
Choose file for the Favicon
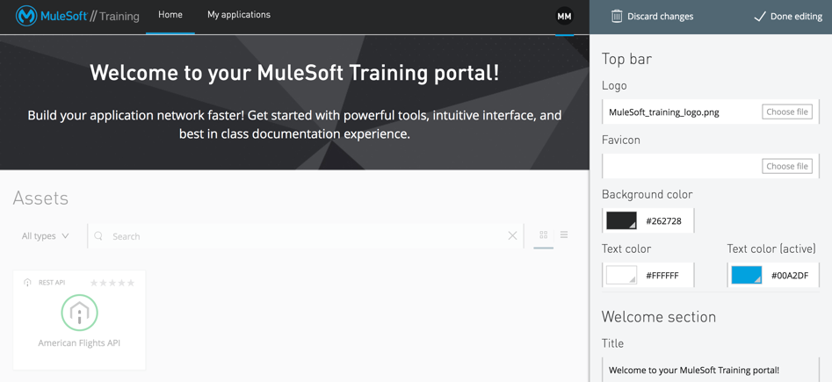[787, 166]
